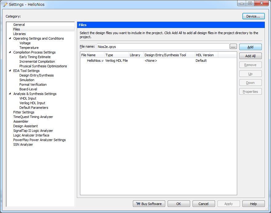Open Fitter Settings
Image resolution: width=271 pixels, height=213 pixels.
point(24,112)
